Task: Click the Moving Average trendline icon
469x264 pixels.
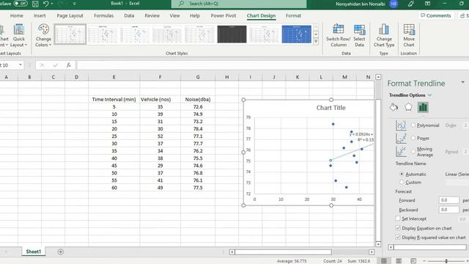Action: 401,152
